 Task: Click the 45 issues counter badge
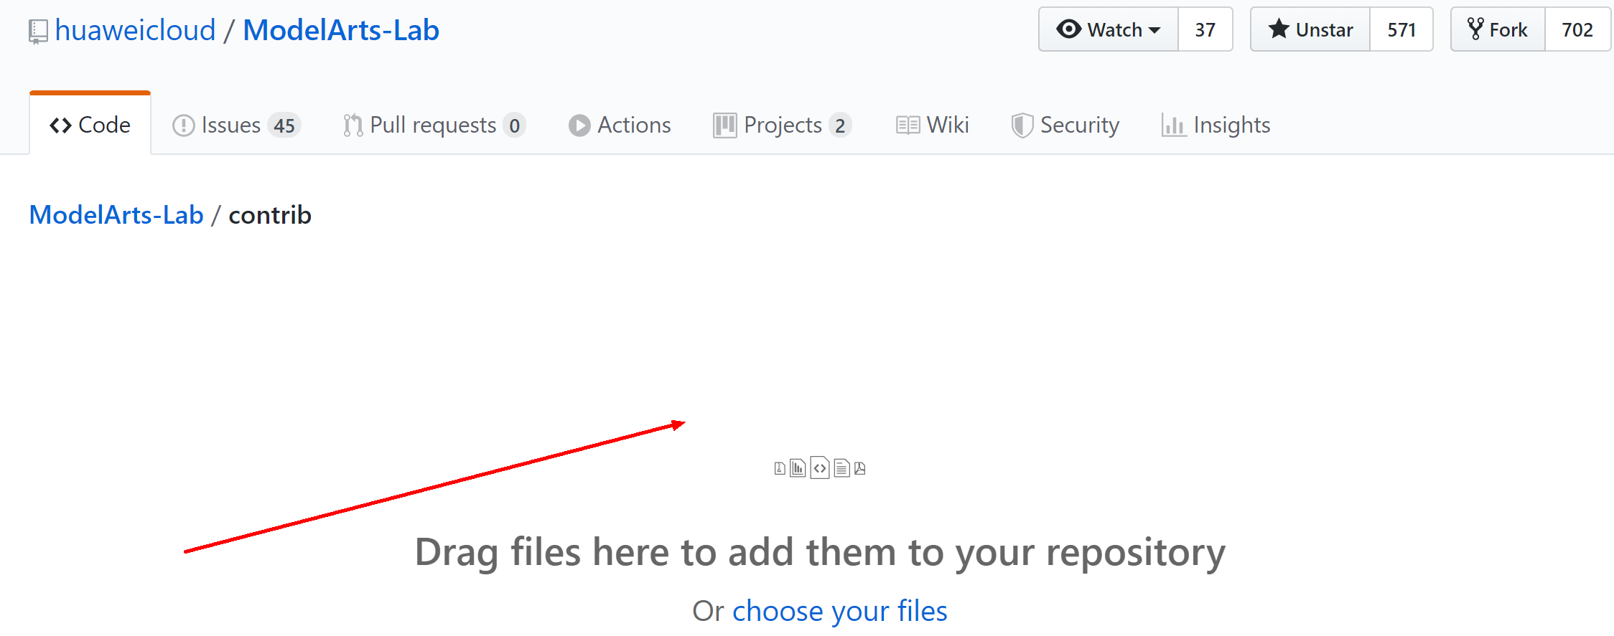coord(284,125)
